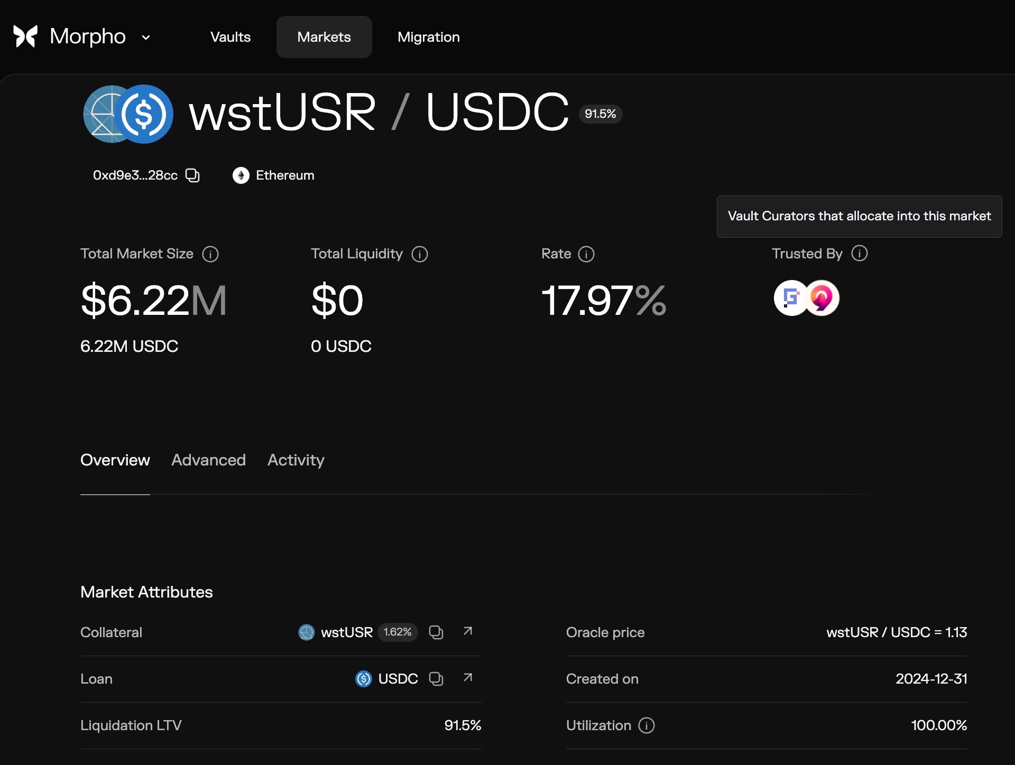
Task: Open USDC loan token external link arrow
Action: click(468, 678)
